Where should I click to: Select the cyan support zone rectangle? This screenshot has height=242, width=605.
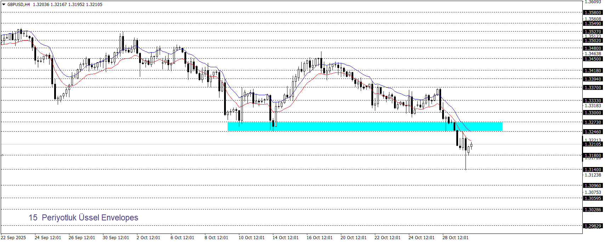click(365, 126)
